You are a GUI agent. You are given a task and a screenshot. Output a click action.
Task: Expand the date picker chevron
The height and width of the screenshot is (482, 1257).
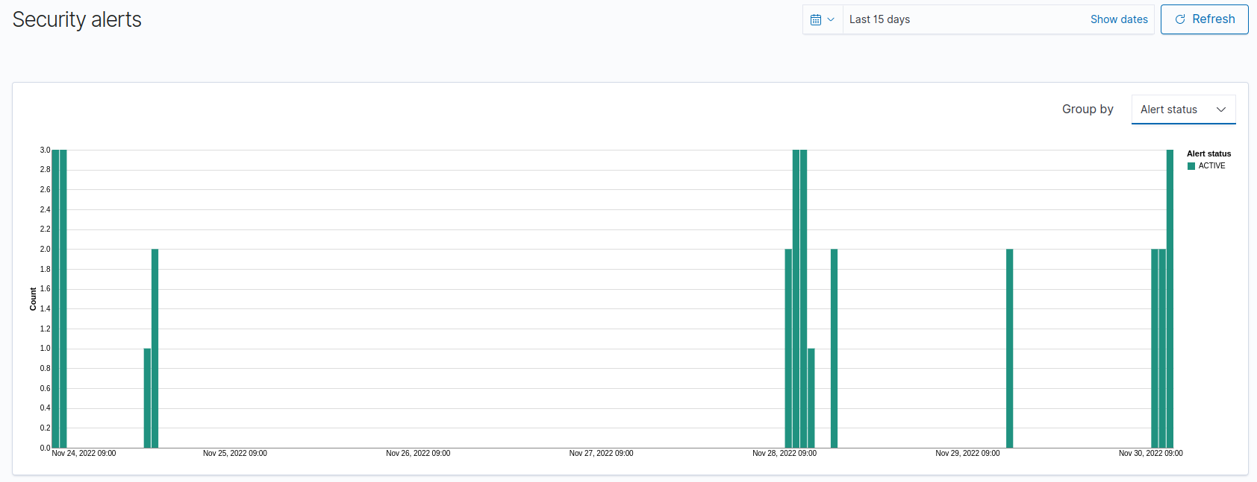[831, 19]
